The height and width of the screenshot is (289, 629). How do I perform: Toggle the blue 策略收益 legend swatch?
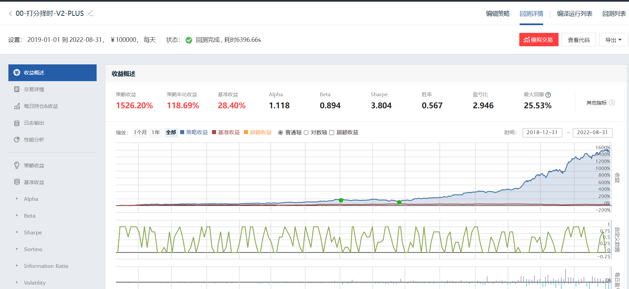(182, 132)
